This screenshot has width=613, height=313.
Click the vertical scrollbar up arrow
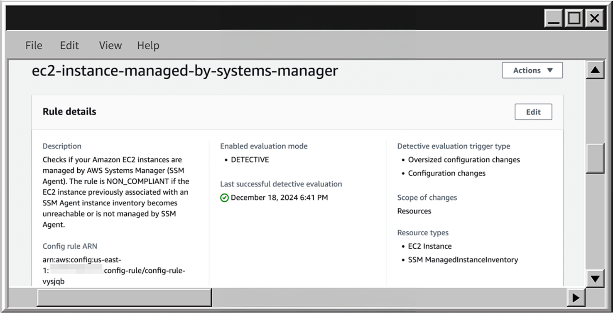click(595, 70)
